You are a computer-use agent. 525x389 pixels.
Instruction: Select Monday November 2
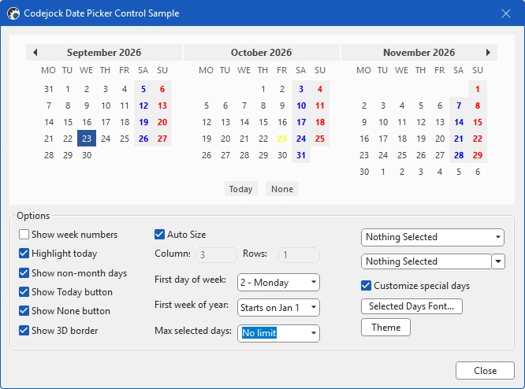tap(364, 106)
